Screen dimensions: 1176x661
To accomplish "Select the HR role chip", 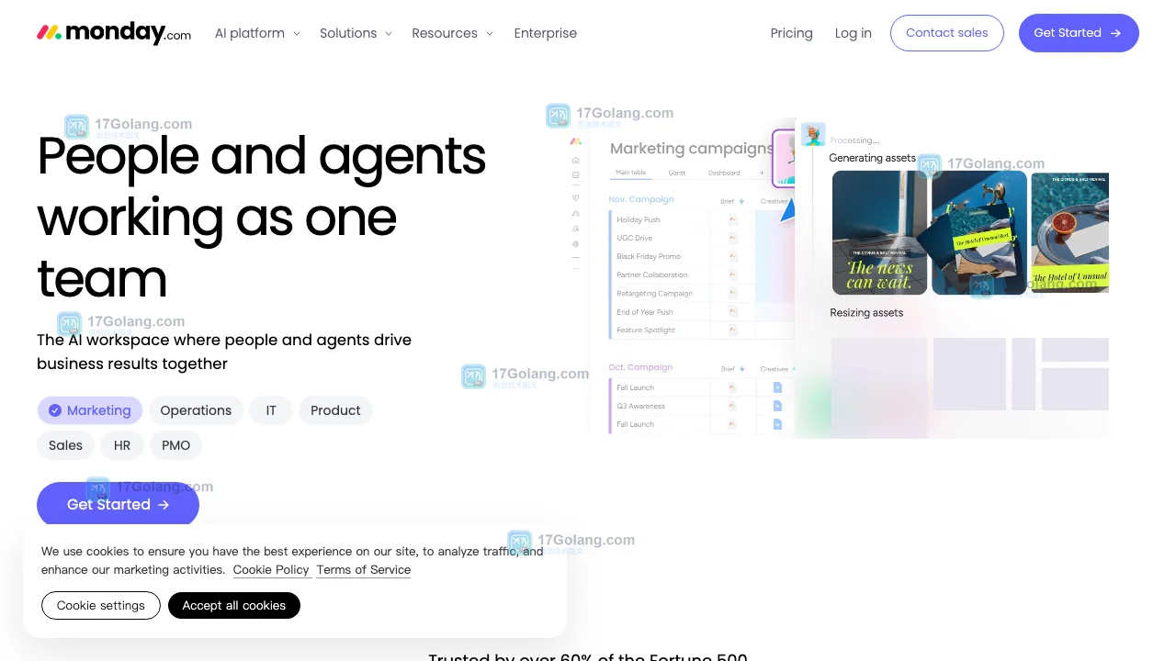I will click(x=122, y=445).
